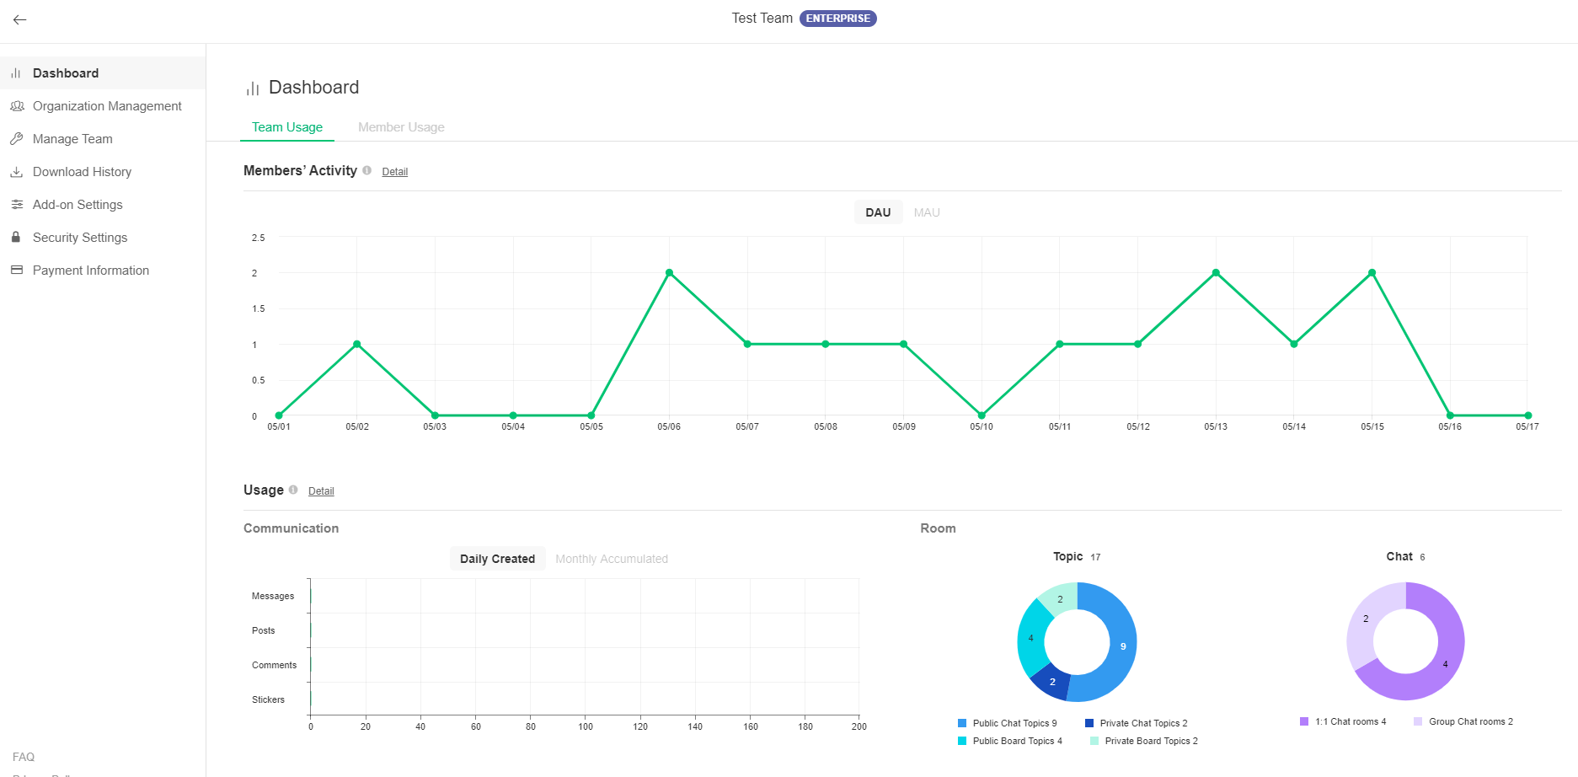Select Daily Created view
The image size is (1578, 777).
tap(497, 559)
